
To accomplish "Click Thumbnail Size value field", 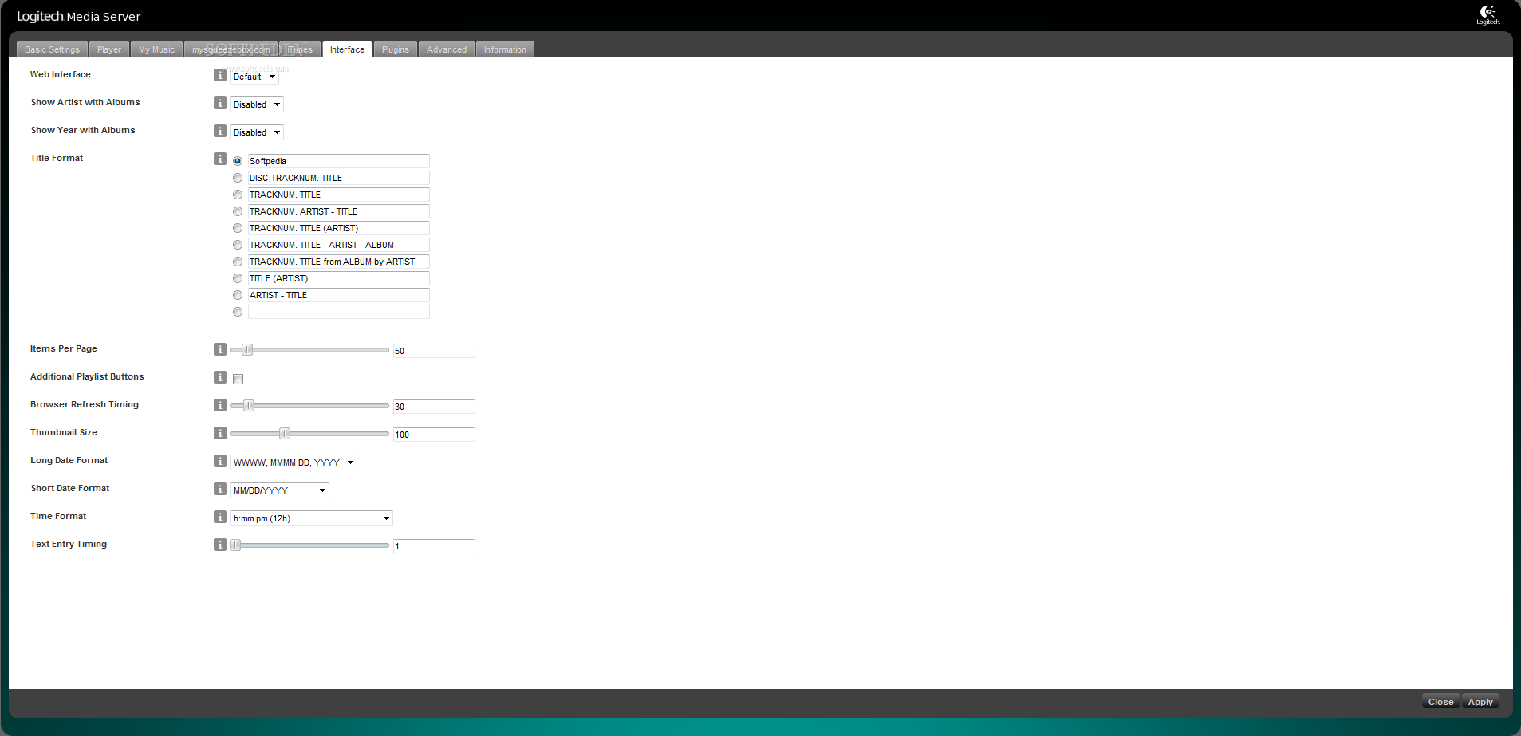I will [x=434, y=435].
